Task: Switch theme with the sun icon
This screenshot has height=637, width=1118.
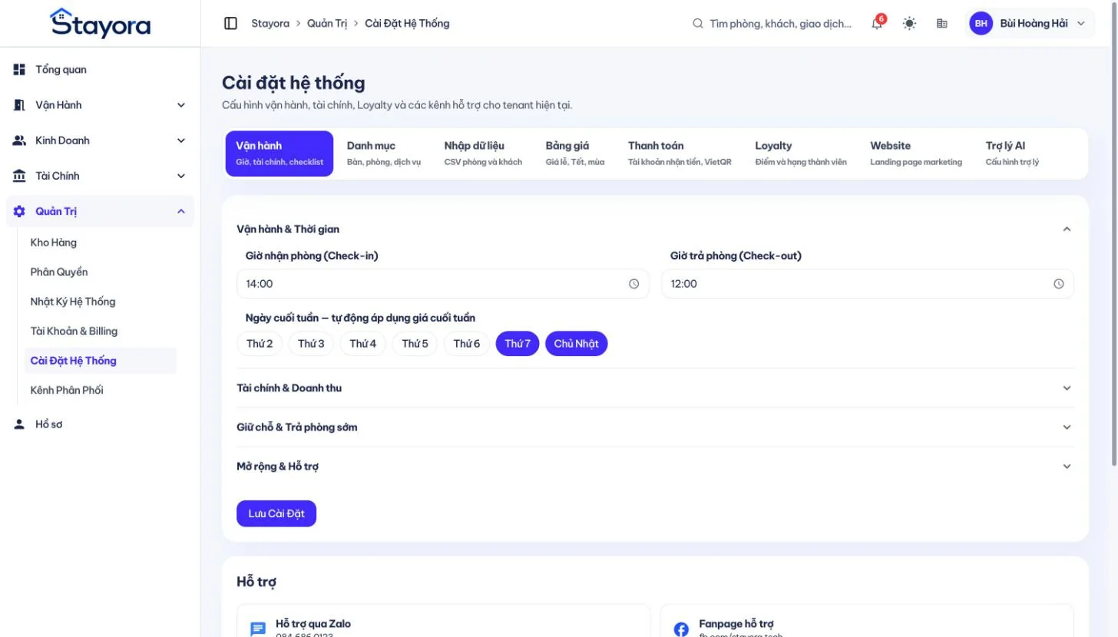Action: click(910, 24)
